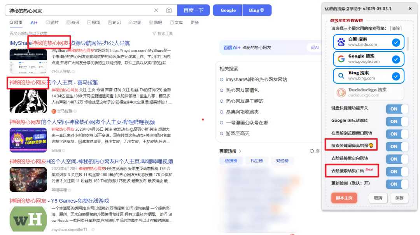
Task: Open the 喜马拉雅 result anime thumbnail
Action: tap(28, 101)
